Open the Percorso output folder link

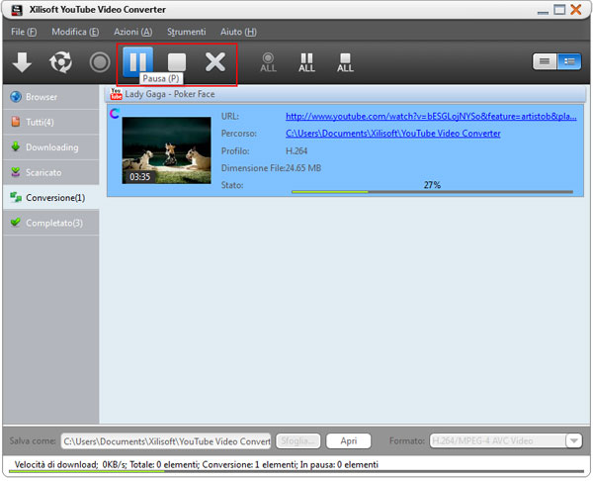(393, 134)
